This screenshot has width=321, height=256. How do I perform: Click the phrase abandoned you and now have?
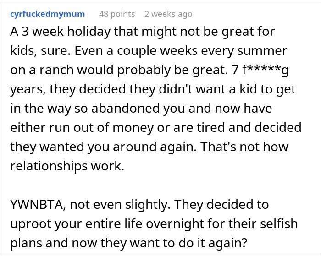click(x=182, y=108)
